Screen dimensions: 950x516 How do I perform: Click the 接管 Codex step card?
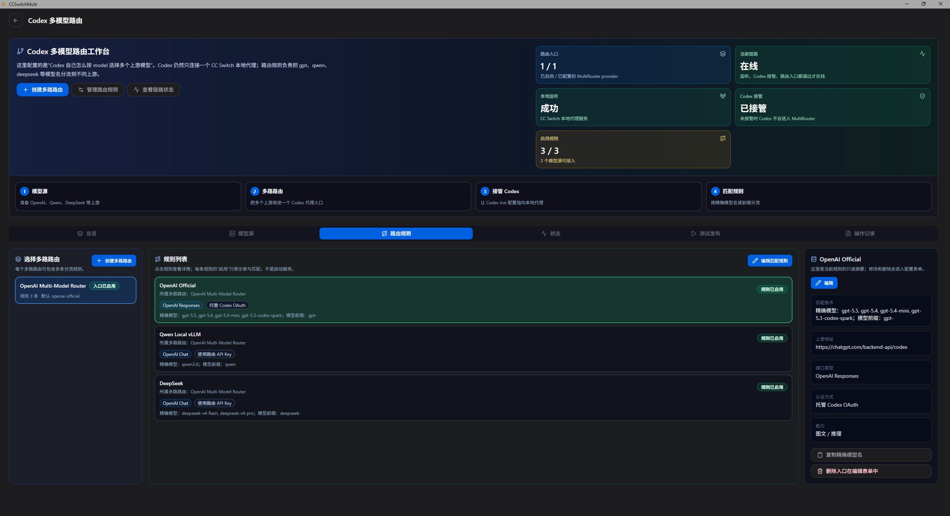(x=589, y=196)
